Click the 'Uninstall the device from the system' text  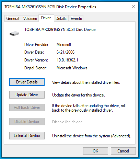point(92,136)
